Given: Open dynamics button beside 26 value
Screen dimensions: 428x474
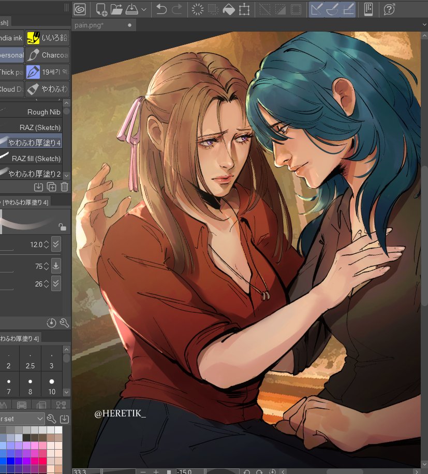Looking at the screenshot, I should pyautogui.click(x=56, y=283).
